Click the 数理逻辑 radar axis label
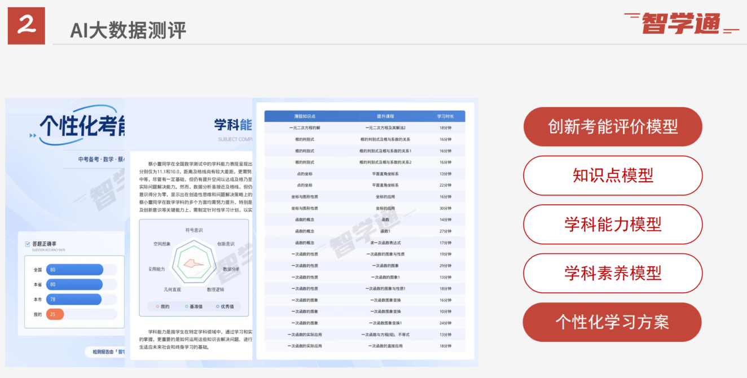This screenshot has width=747, height=378. pyautogui.click(x=215, y=289)
